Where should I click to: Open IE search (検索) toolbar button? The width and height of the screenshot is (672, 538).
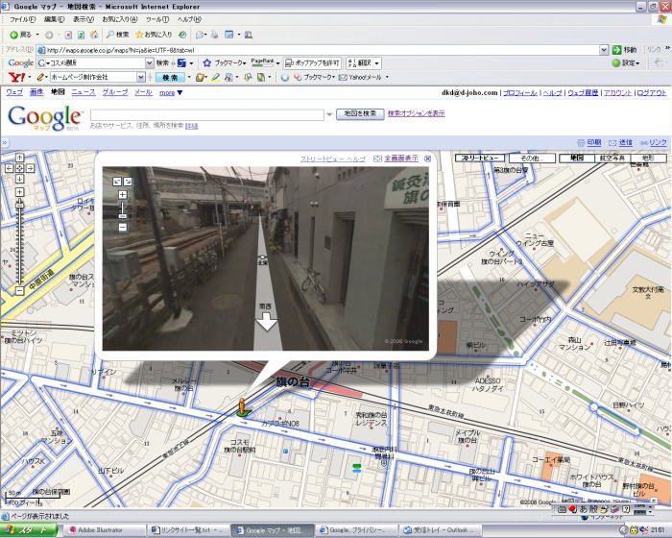(x=117, y=35)
